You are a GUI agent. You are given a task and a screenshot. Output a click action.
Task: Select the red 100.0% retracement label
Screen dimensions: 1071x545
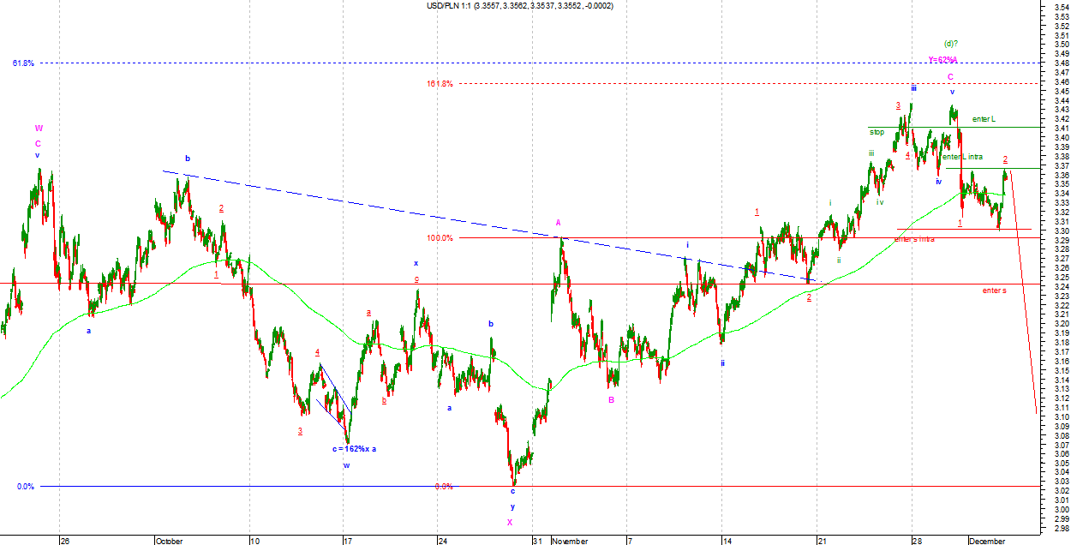pyautogui.click(x=439, y=238)
